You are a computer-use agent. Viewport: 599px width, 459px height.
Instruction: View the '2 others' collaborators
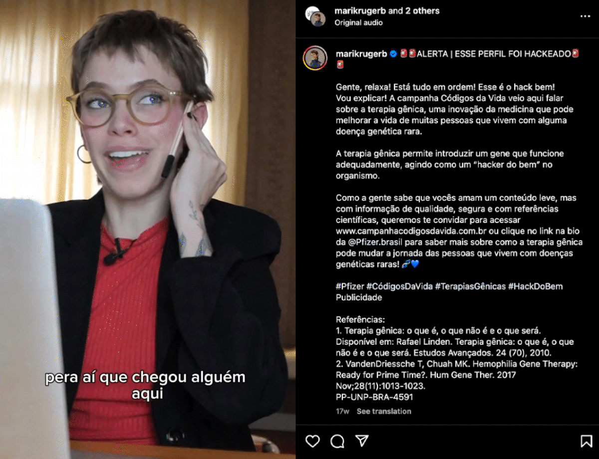pos(422,10)
